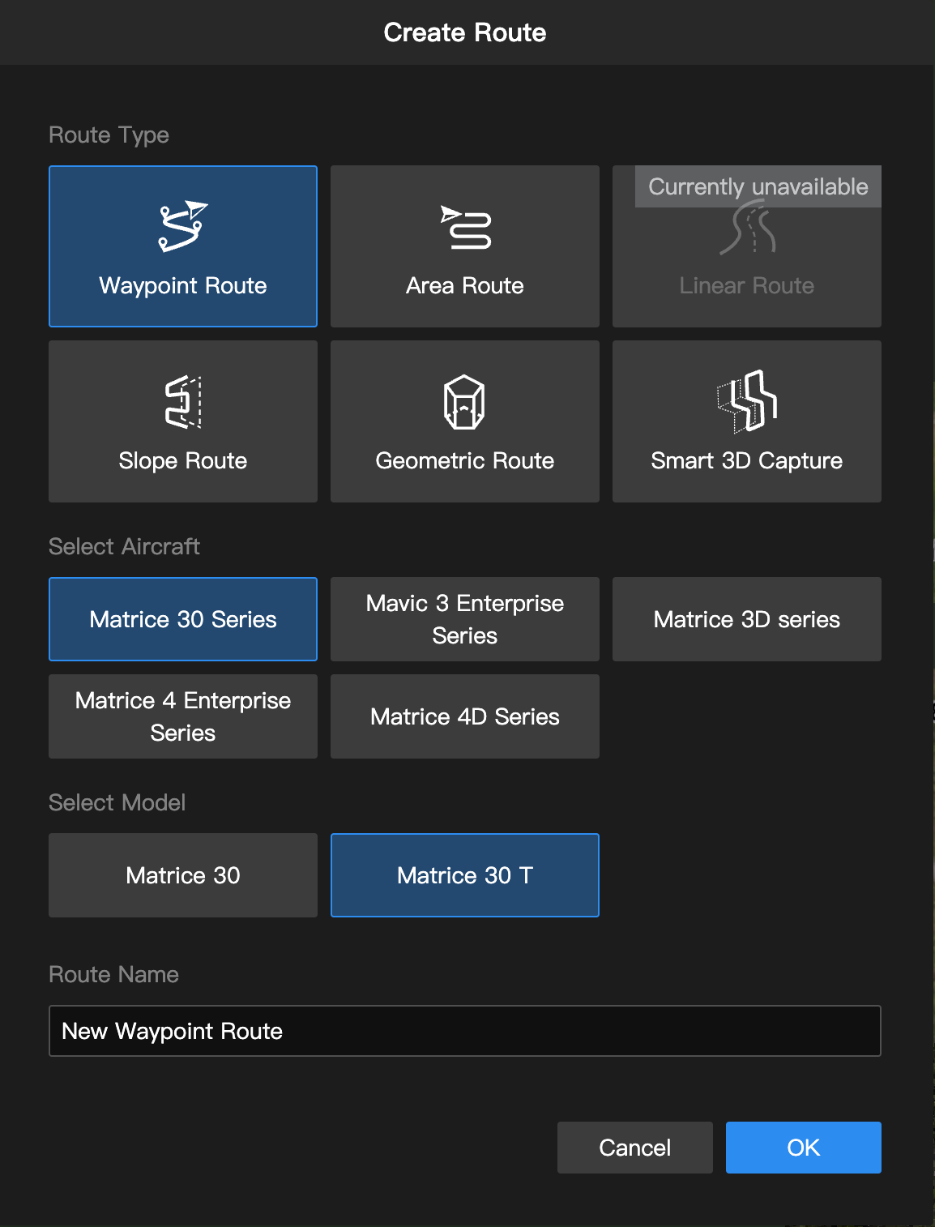Select the Waypoint Route icon
The image size is (935, 1227).
point(182,226)
